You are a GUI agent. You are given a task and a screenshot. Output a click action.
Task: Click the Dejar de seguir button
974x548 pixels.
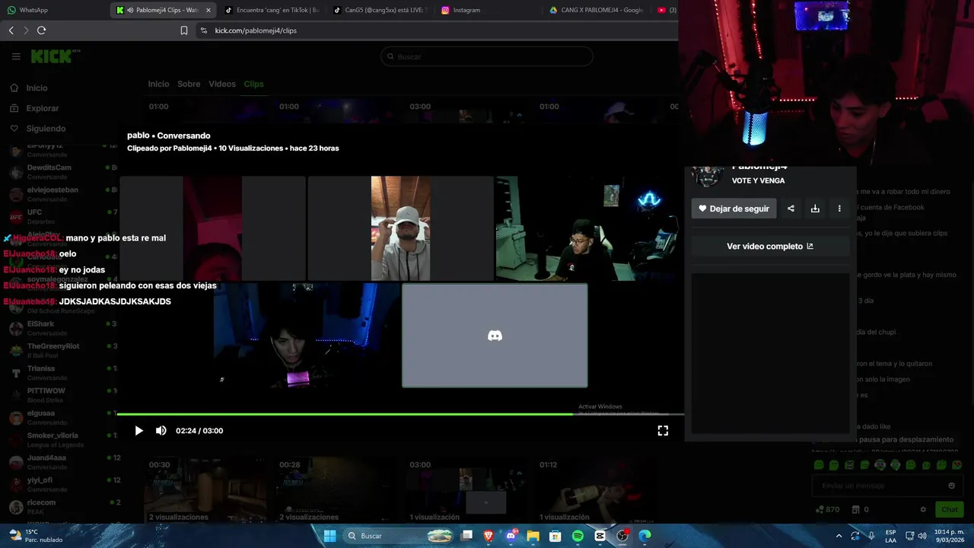[734, 209]
